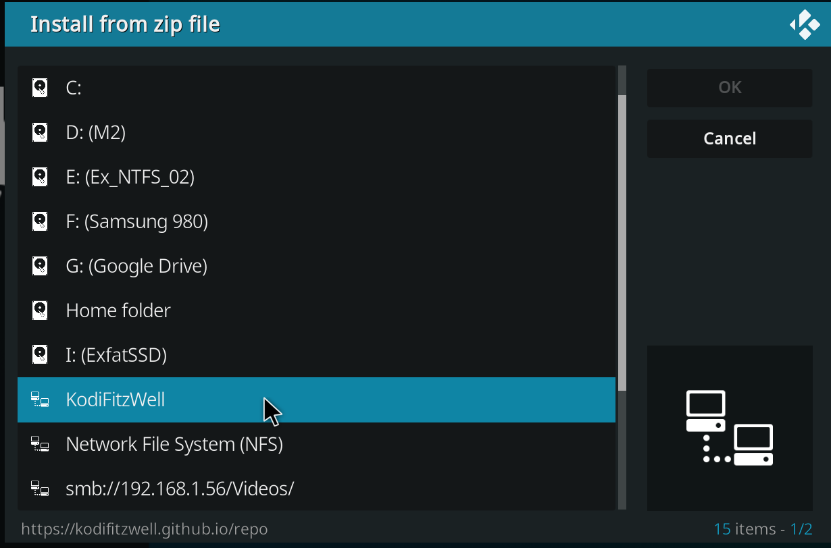Click the network icon beside KodiFitzWell

point(41,400)
